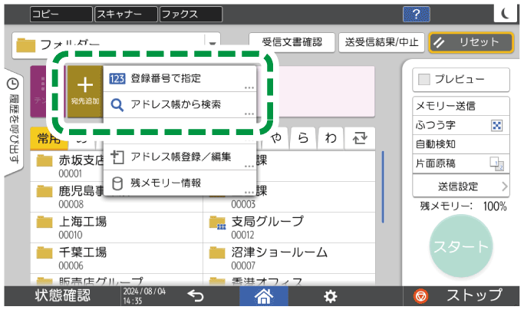Tap the date and time 2024/08/04 display

point(144,296)
